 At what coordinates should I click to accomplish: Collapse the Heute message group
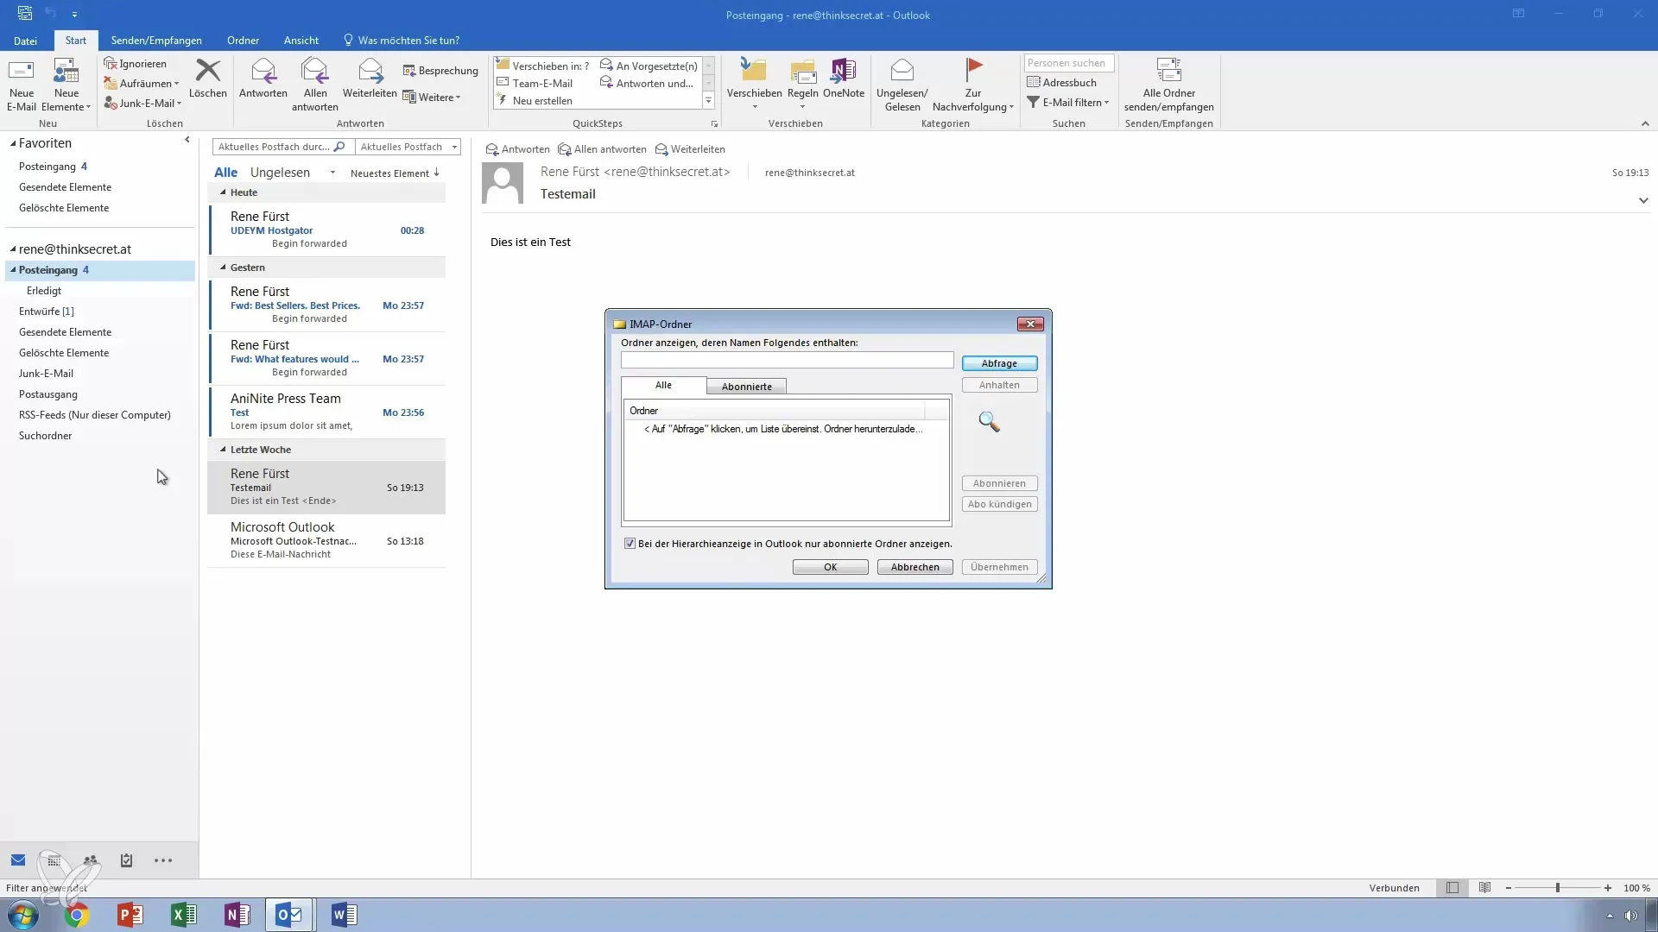coord(223,192)
